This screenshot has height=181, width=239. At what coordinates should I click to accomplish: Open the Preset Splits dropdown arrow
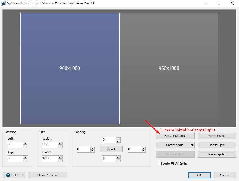[192, 145]
